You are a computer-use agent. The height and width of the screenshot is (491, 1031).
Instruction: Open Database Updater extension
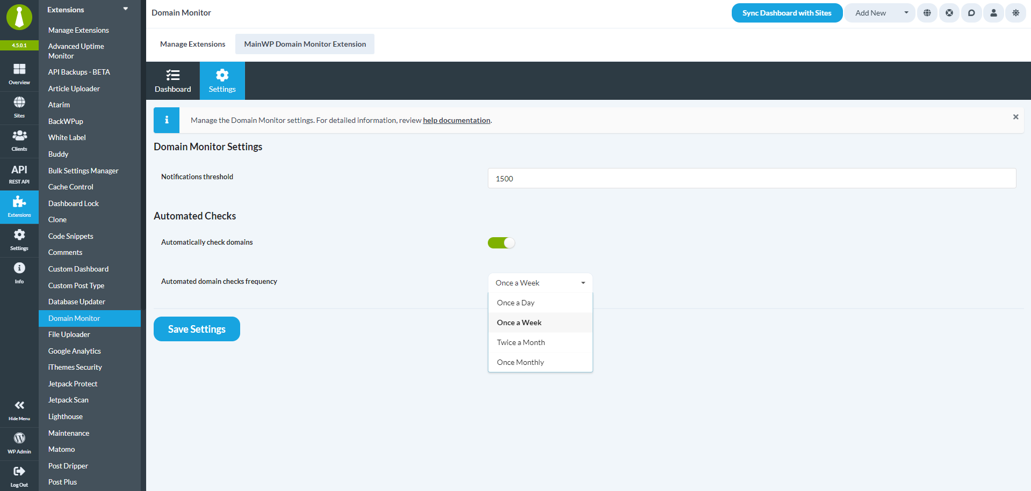point(77,302)
